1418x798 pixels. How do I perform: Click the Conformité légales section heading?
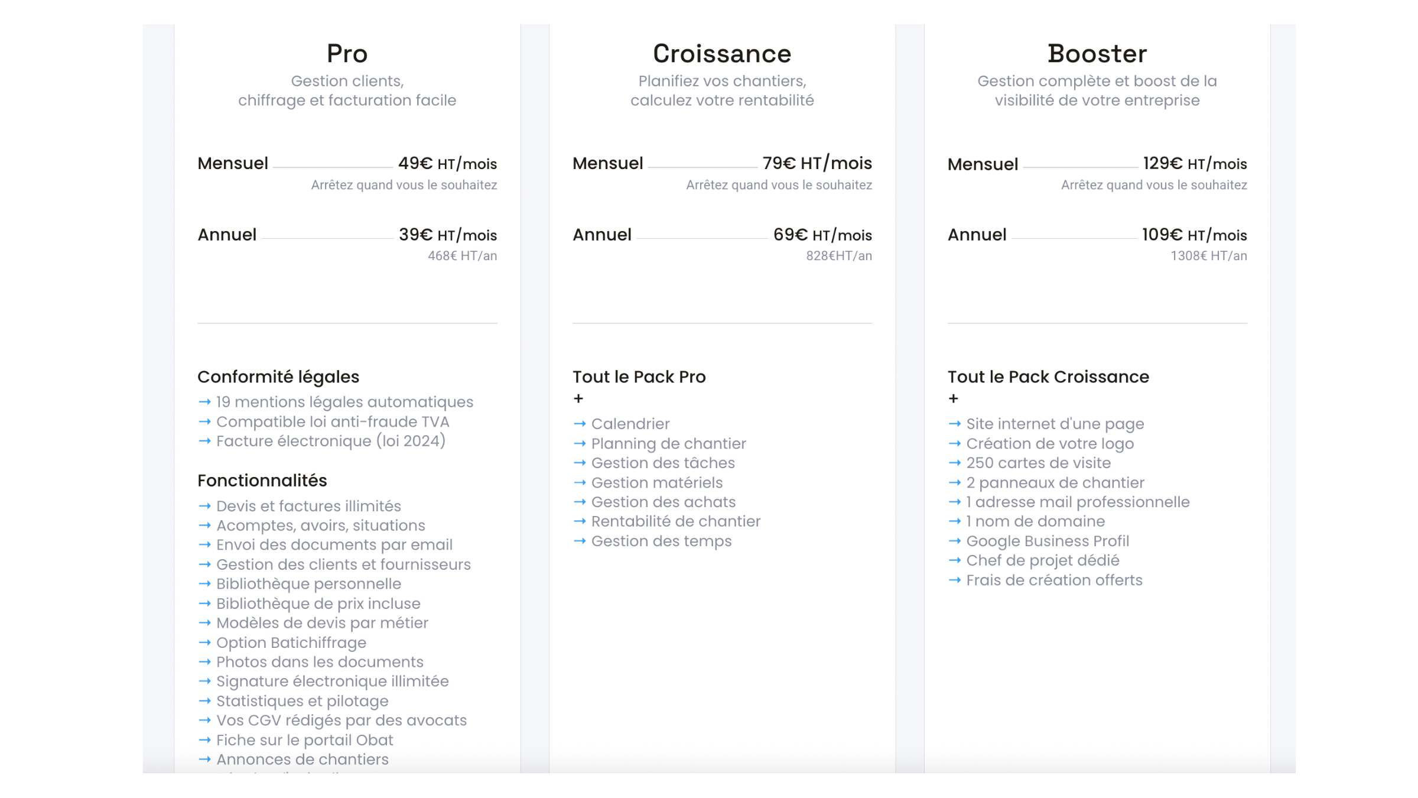(278, 377)
